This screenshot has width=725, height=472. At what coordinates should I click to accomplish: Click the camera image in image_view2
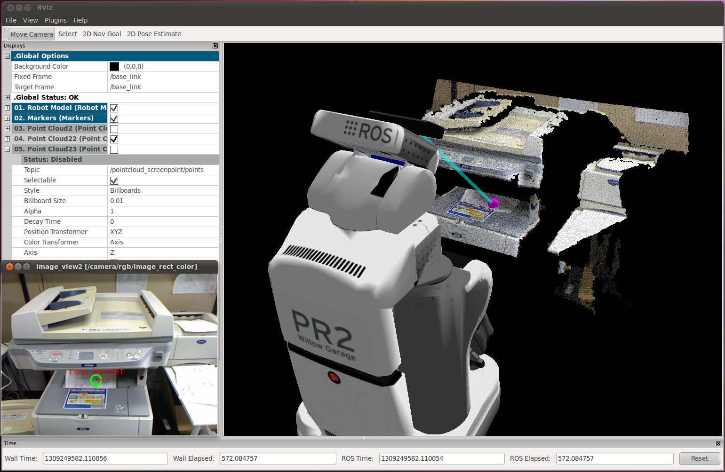(x=109, y=354)
